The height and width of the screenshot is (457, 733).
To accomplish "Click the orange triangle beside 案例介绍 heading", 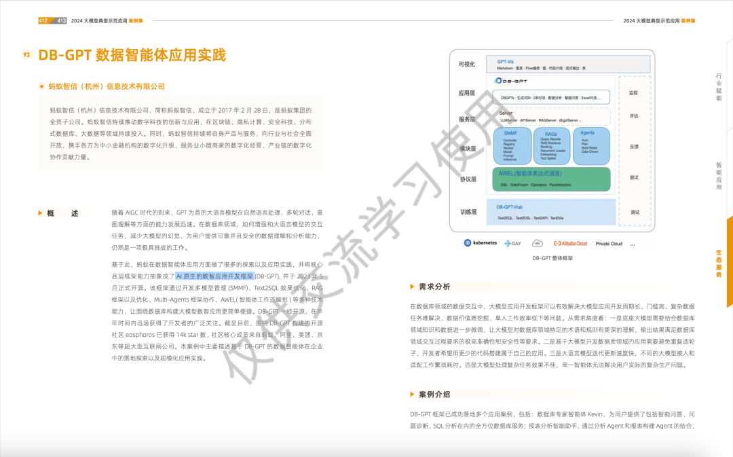I will (x=413, y=395).
